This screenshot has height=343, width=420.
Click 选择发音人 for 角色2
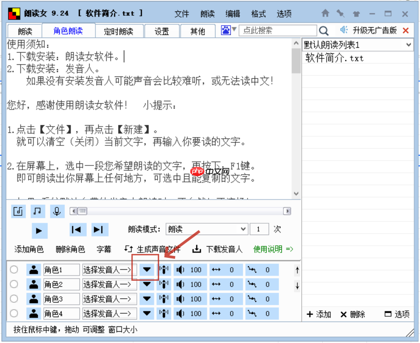(x=108, y=284)
